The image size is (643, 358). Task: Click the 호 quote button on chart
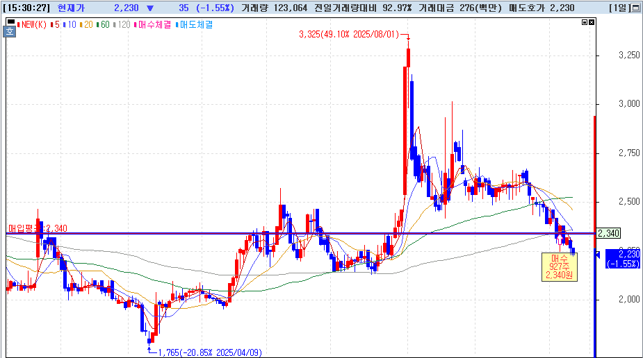point(10,31)
